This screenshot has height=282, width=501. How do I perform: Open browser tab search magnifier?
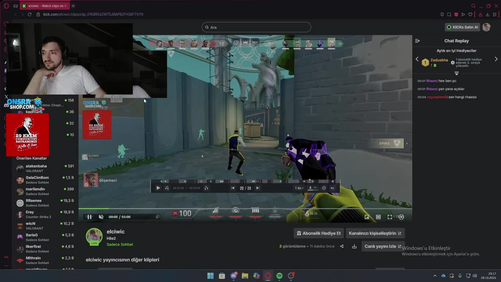point(473,6)
